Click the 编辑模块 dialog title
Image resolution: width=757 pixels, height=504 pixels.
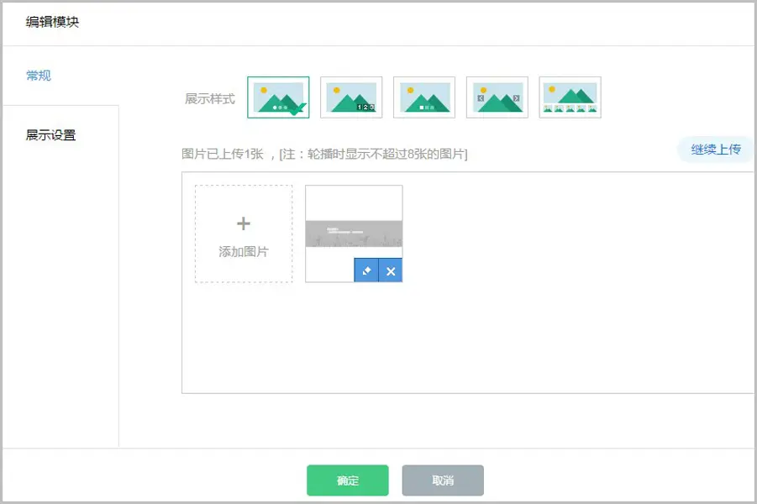tap(53, 22)
